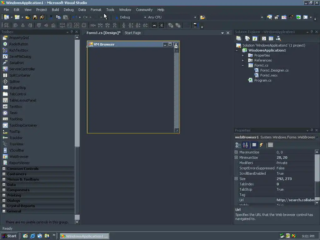The image size is (320, 240).
Task: Click Properties grid scrollbar down arrow
Action: point(317,203)
